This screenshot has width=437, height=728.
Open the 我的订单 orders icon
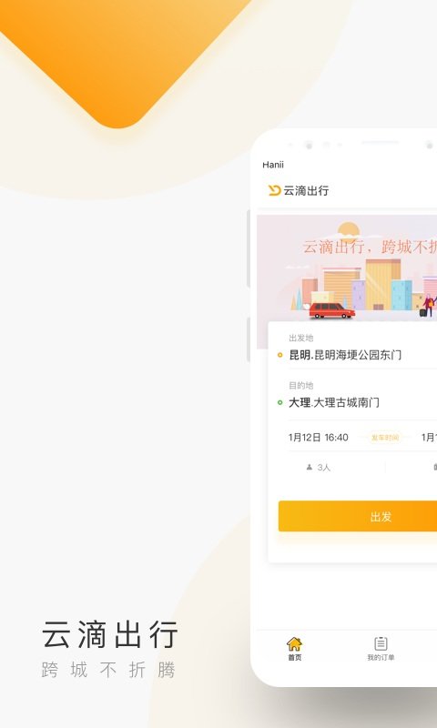click(x=381, y=643)
